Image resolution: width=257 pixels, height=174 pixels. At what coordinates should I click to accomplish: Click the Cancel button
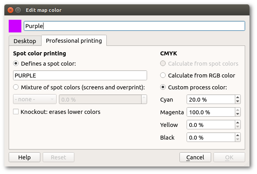tap(195, 157)
